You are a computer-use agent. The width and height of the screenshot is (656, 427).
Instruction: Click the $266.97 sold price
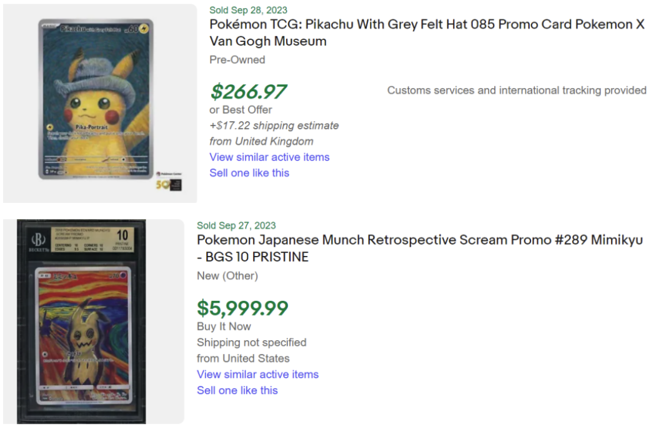[248, 92]
